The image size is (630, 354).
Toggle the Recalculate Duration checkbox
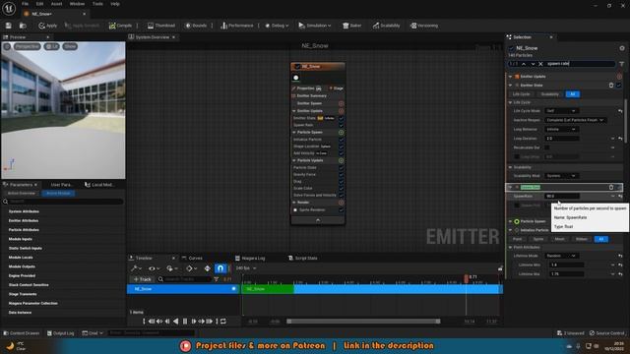(x=547, y=147)
